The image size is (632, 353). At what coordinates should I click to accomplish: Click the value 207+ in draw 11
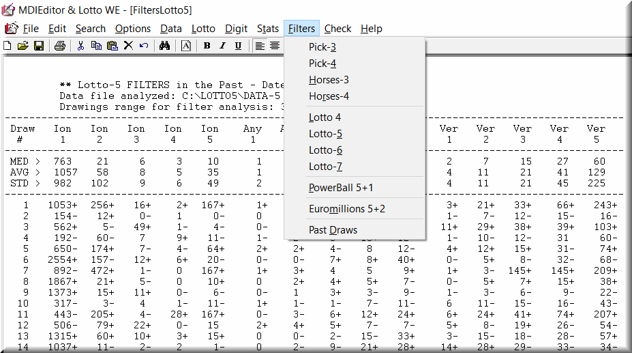[605, 314]
